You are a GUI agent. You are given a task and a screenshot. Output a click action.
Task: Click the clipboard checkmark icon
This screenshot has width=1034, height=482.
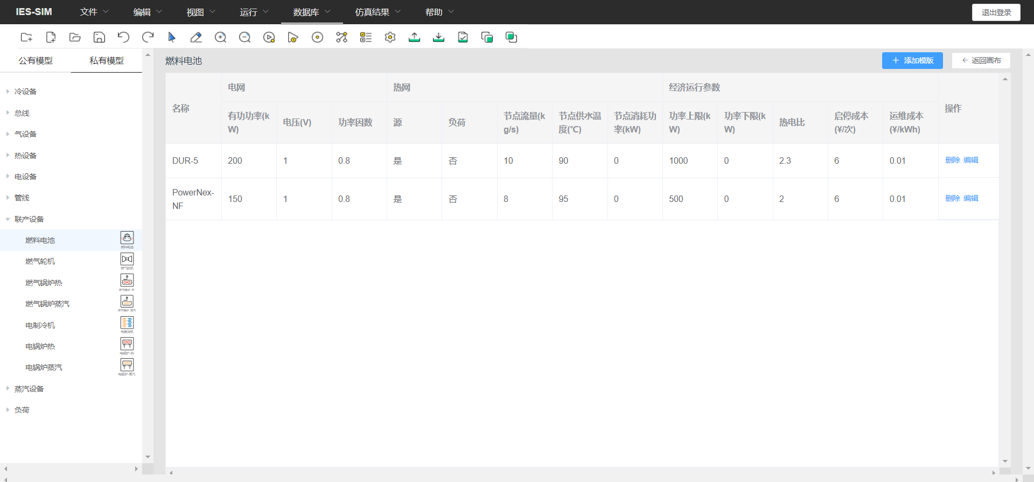[463, 37]
